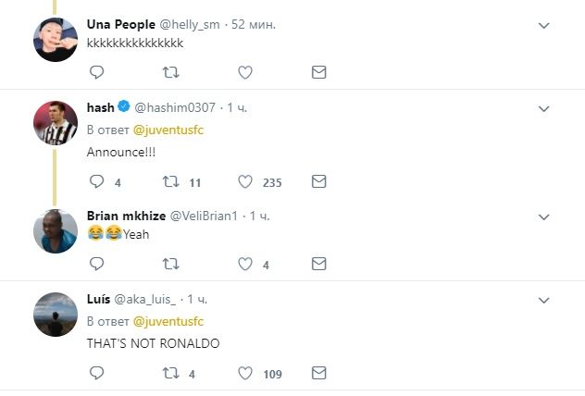The height and width of the screenshot is (396, 585).
Task: View hash's profile avatar
Action: coord(55,123)
